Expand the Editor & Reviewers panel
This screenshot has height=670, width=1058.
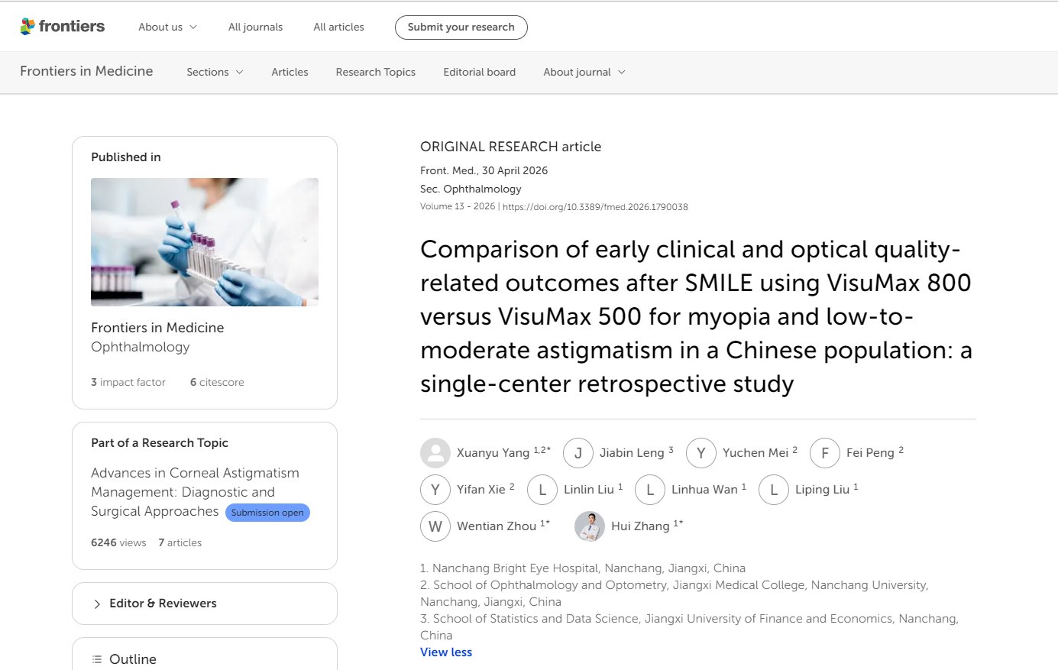click(205, 604)
